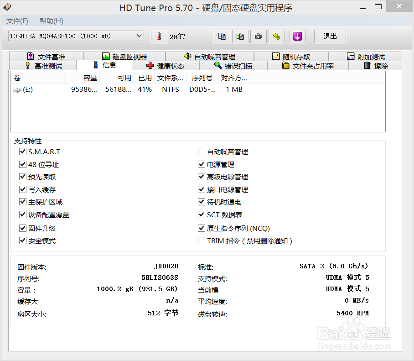Click the 5400 RPM value
414x361 pixels.
click(x=353, y=313)
